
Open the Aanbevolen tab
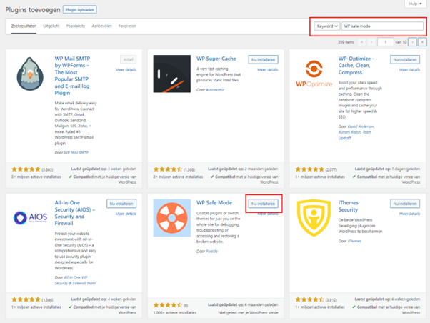pyautogui.click(x=101, y=26)
